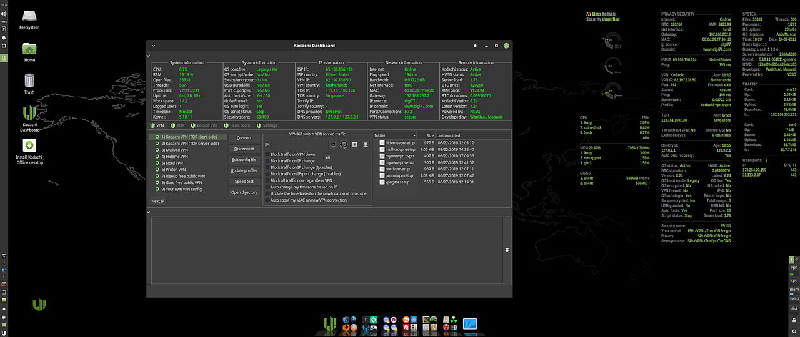Click the speaker icon beside the Block traffic options
This screenshot has width=800, height=337.
[327, 157]
